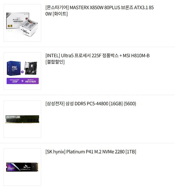Click the [화이트] text in the PSU title
This screenshot has width=195, height=188.
pos(60,14)
